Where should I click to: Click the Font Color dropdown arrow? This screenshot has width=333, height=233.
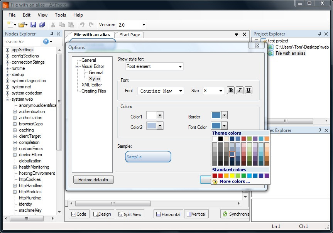tap(225, 126)
